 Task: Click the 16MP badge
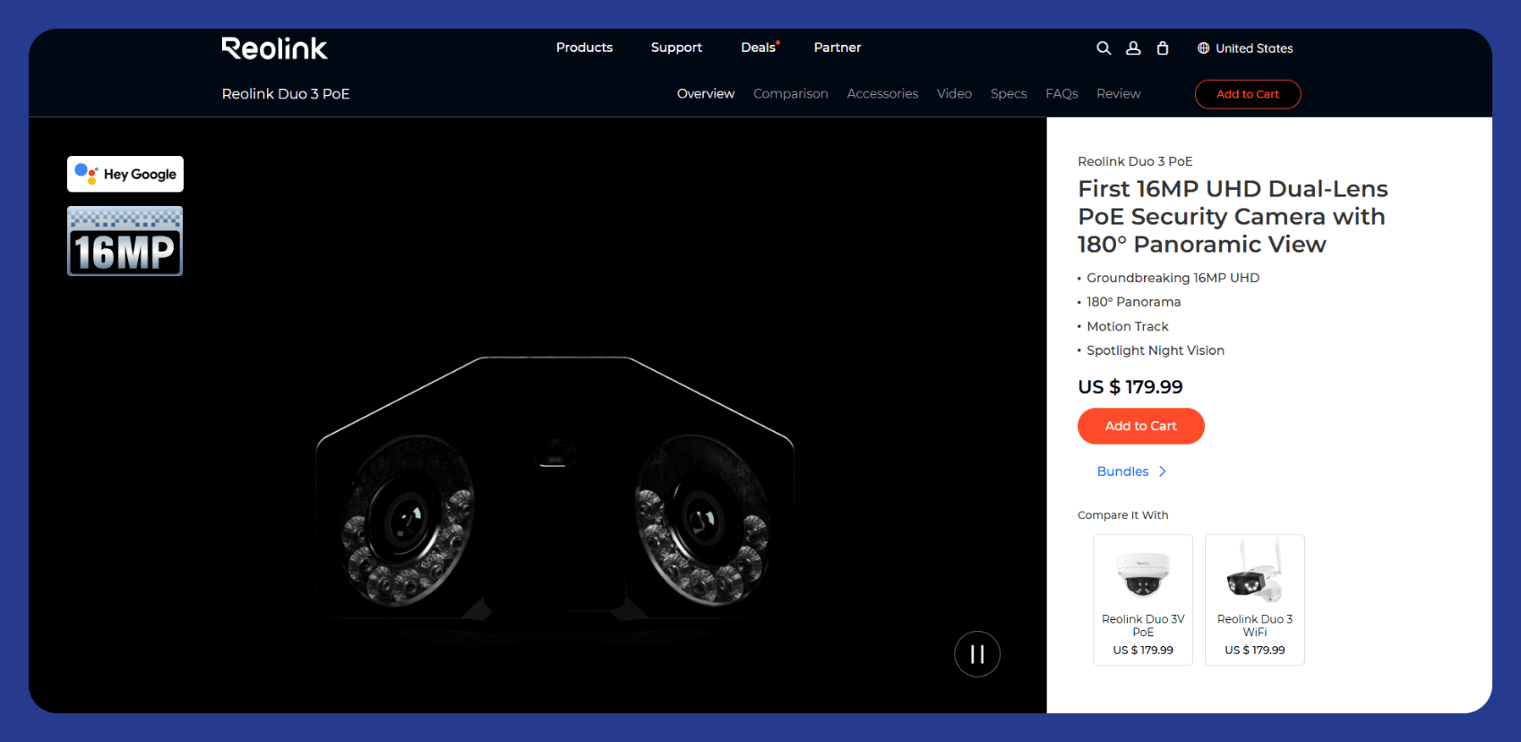(125, 241)
